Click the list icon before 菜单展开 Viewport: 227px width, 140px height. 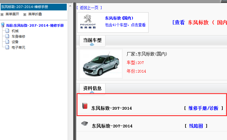(2, 14)
